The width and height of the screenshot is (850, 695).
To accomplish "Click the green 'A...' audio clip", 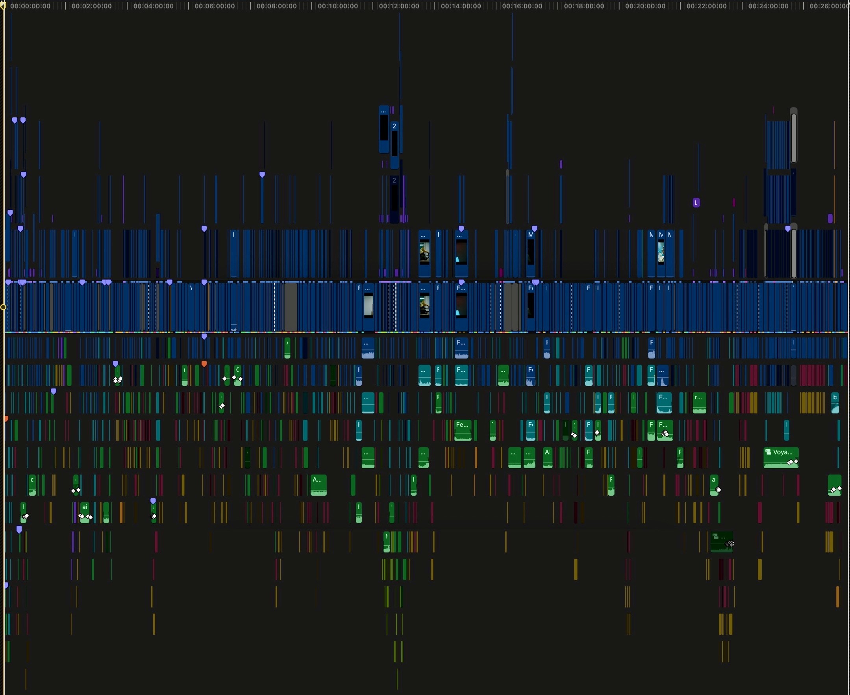I will (319, 485).
